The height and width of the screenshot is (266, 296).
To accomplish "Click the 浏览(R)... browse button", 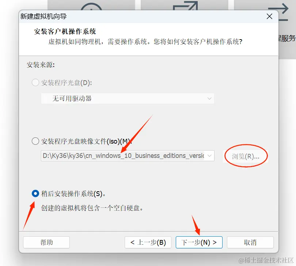I will (246, 156).
